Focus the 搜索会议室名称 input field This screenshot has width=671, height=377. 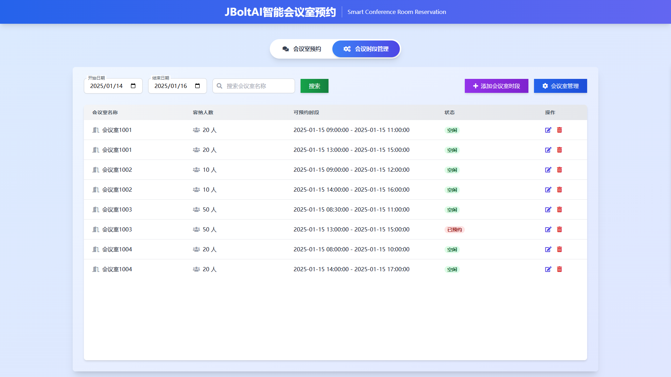click(254, 86)
